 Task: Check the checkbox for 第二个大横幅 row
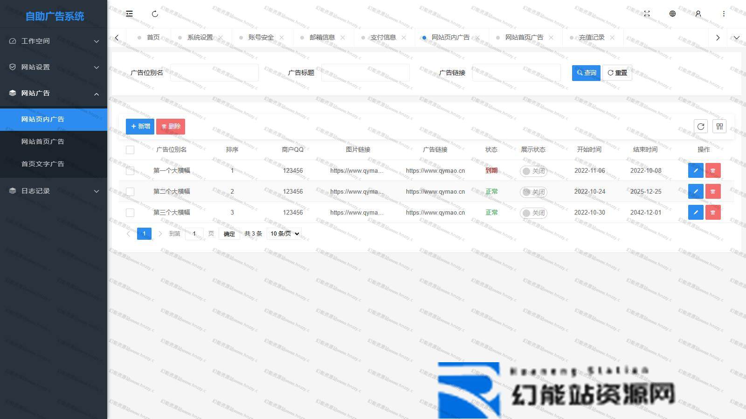(x=130, y=192)
